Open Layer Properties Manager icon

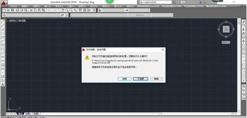tap(4, 15)
